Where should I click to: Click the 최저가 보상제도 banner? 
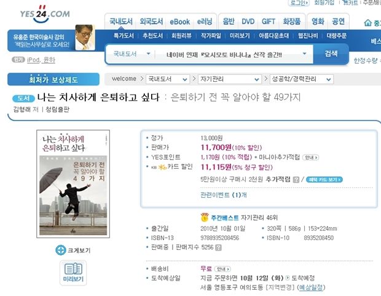[x=53, y=79]
